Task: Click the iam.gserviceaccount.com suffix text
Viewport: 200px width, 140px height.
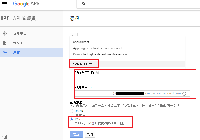Action: pyautogui.click(x=162, y=93)
